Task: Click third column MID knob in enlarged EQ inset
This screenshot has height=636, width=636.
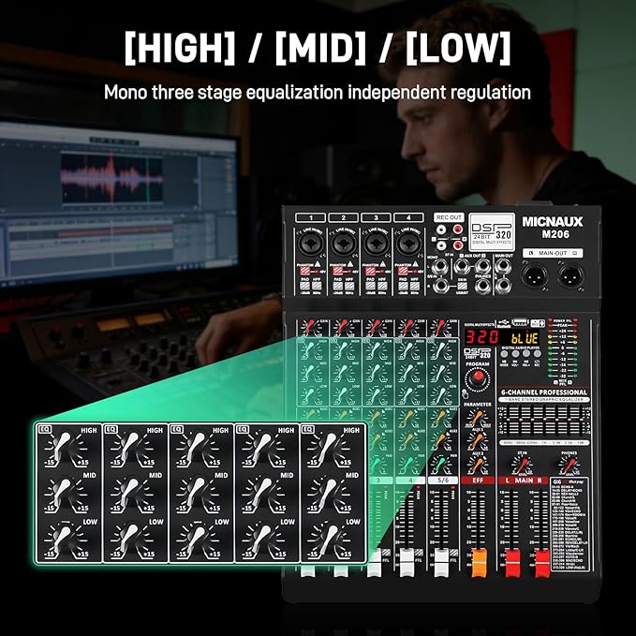Action: tap(197, 494)
